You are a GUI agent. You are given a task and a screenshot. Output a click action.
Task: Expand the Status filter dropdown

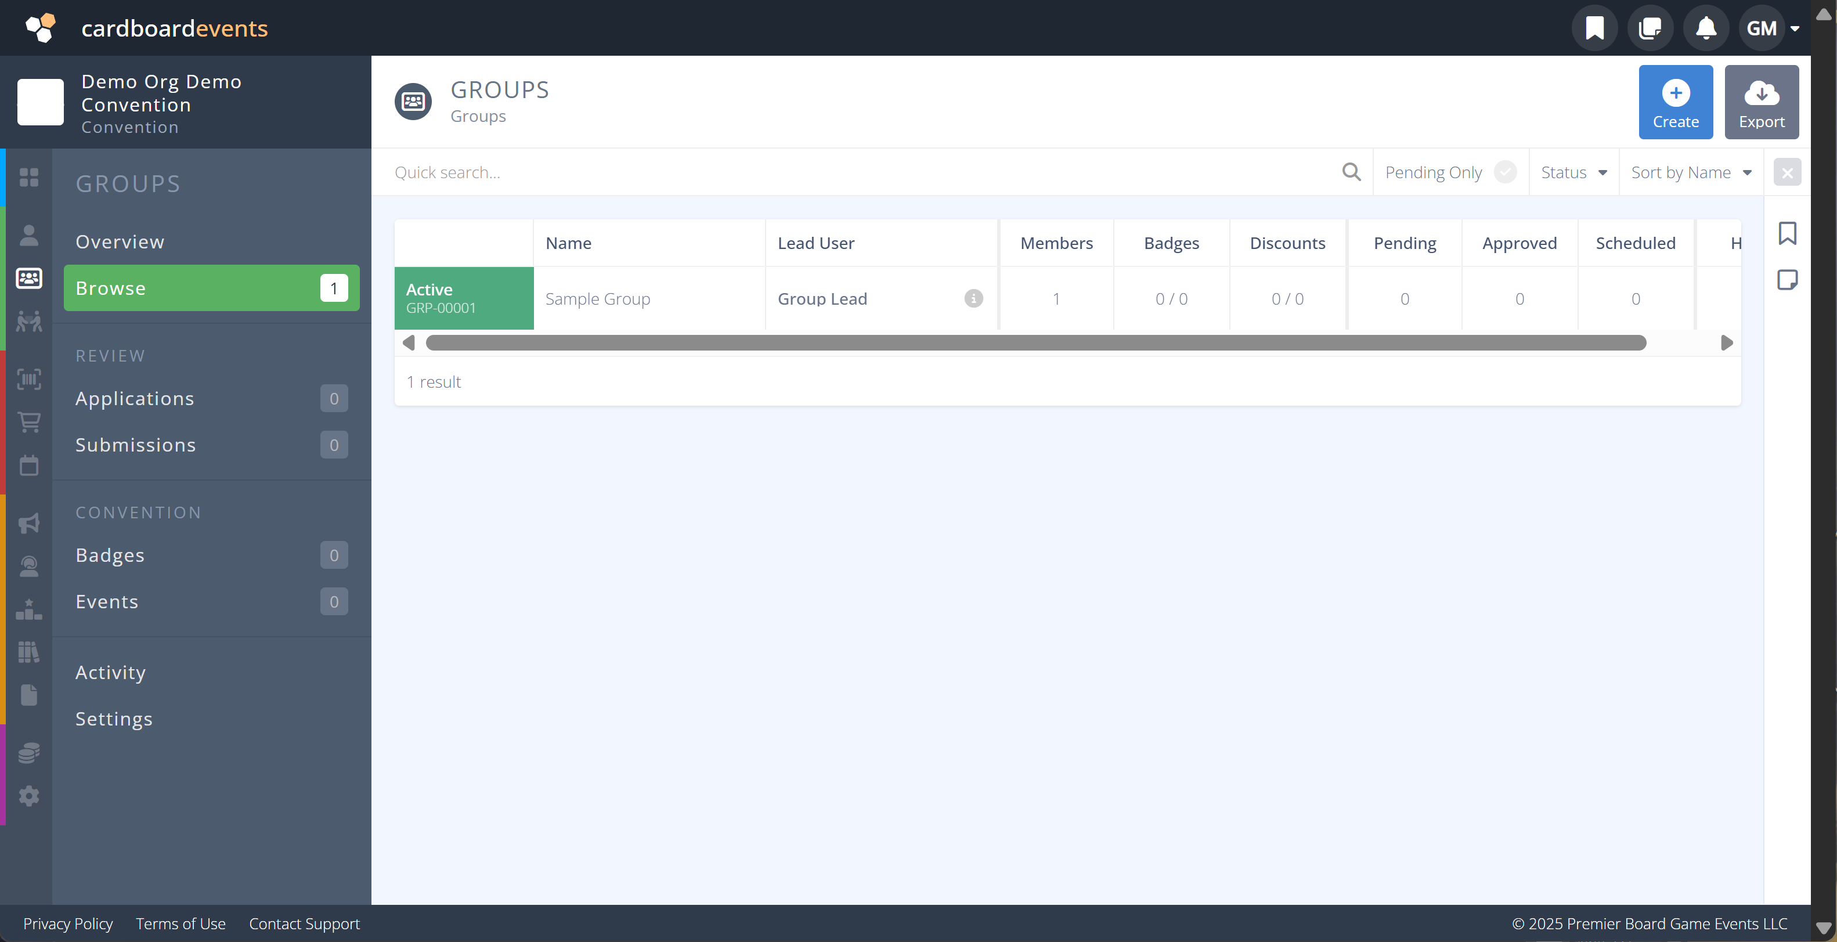(1573, 172)
